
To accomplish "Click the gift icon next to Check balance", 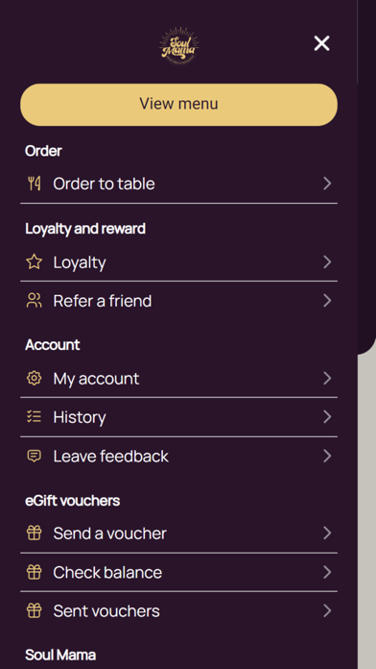I will [35, 572].
